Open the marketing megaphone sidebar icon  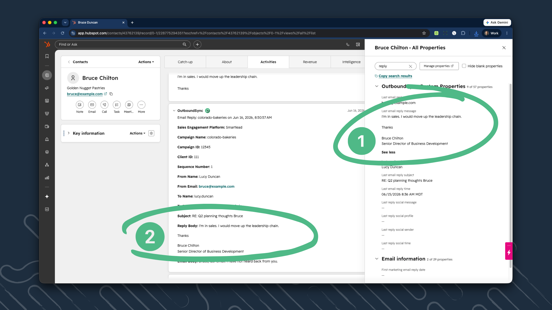(47, 88)
